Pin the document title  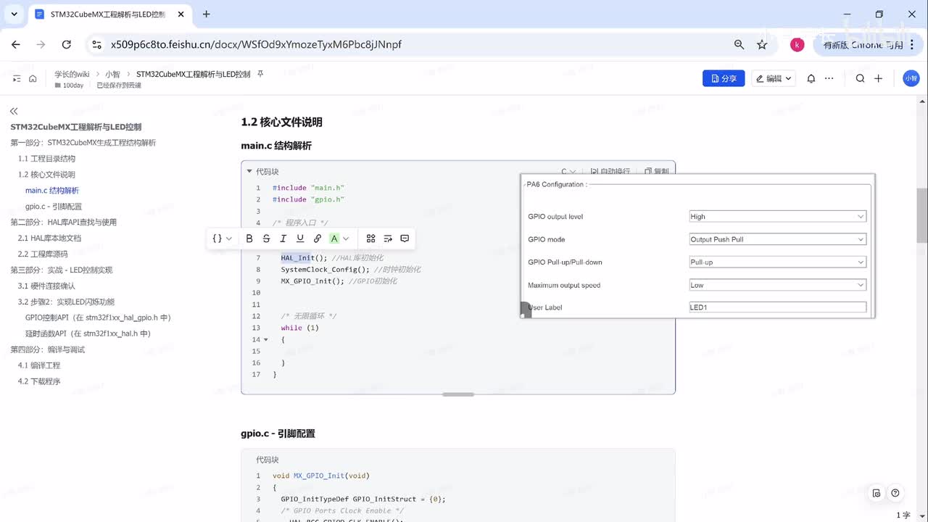(x=260, y=74)
